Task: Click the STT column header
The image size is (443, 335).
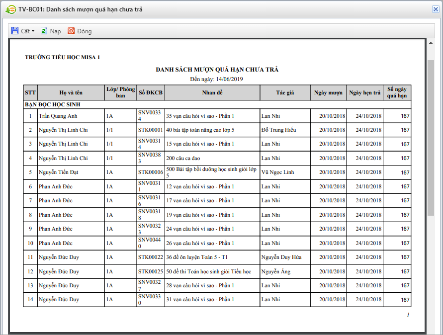Action: click(30, 92)
